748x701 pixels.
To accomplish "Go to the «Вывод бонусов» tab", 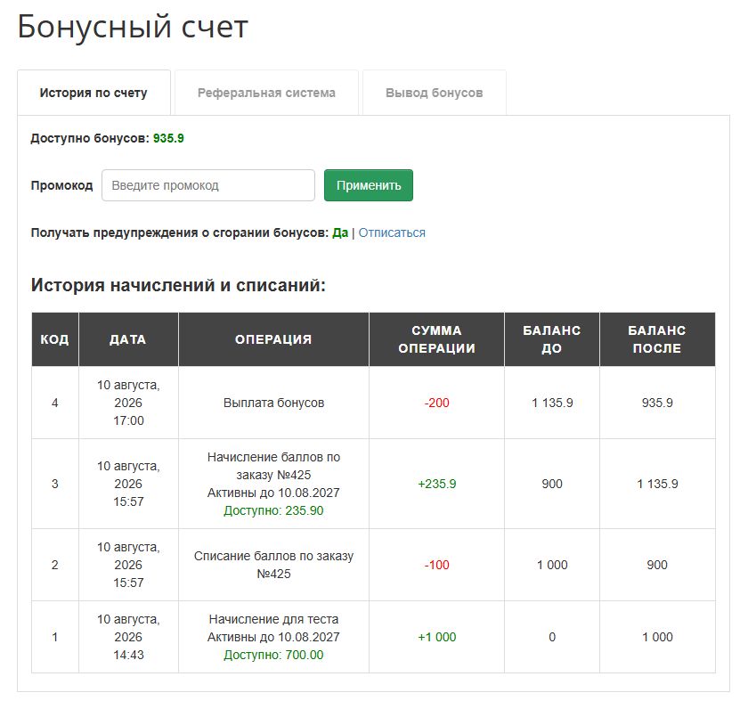I will tap(435, 93).
